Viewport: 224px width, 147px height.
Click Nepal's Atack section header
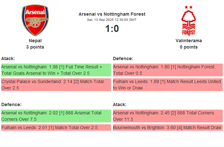pyautogui.click(x=8, y=58)
